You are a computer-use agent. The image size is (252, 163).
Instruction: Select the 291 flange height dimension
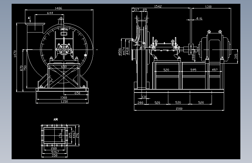[78, 135]
